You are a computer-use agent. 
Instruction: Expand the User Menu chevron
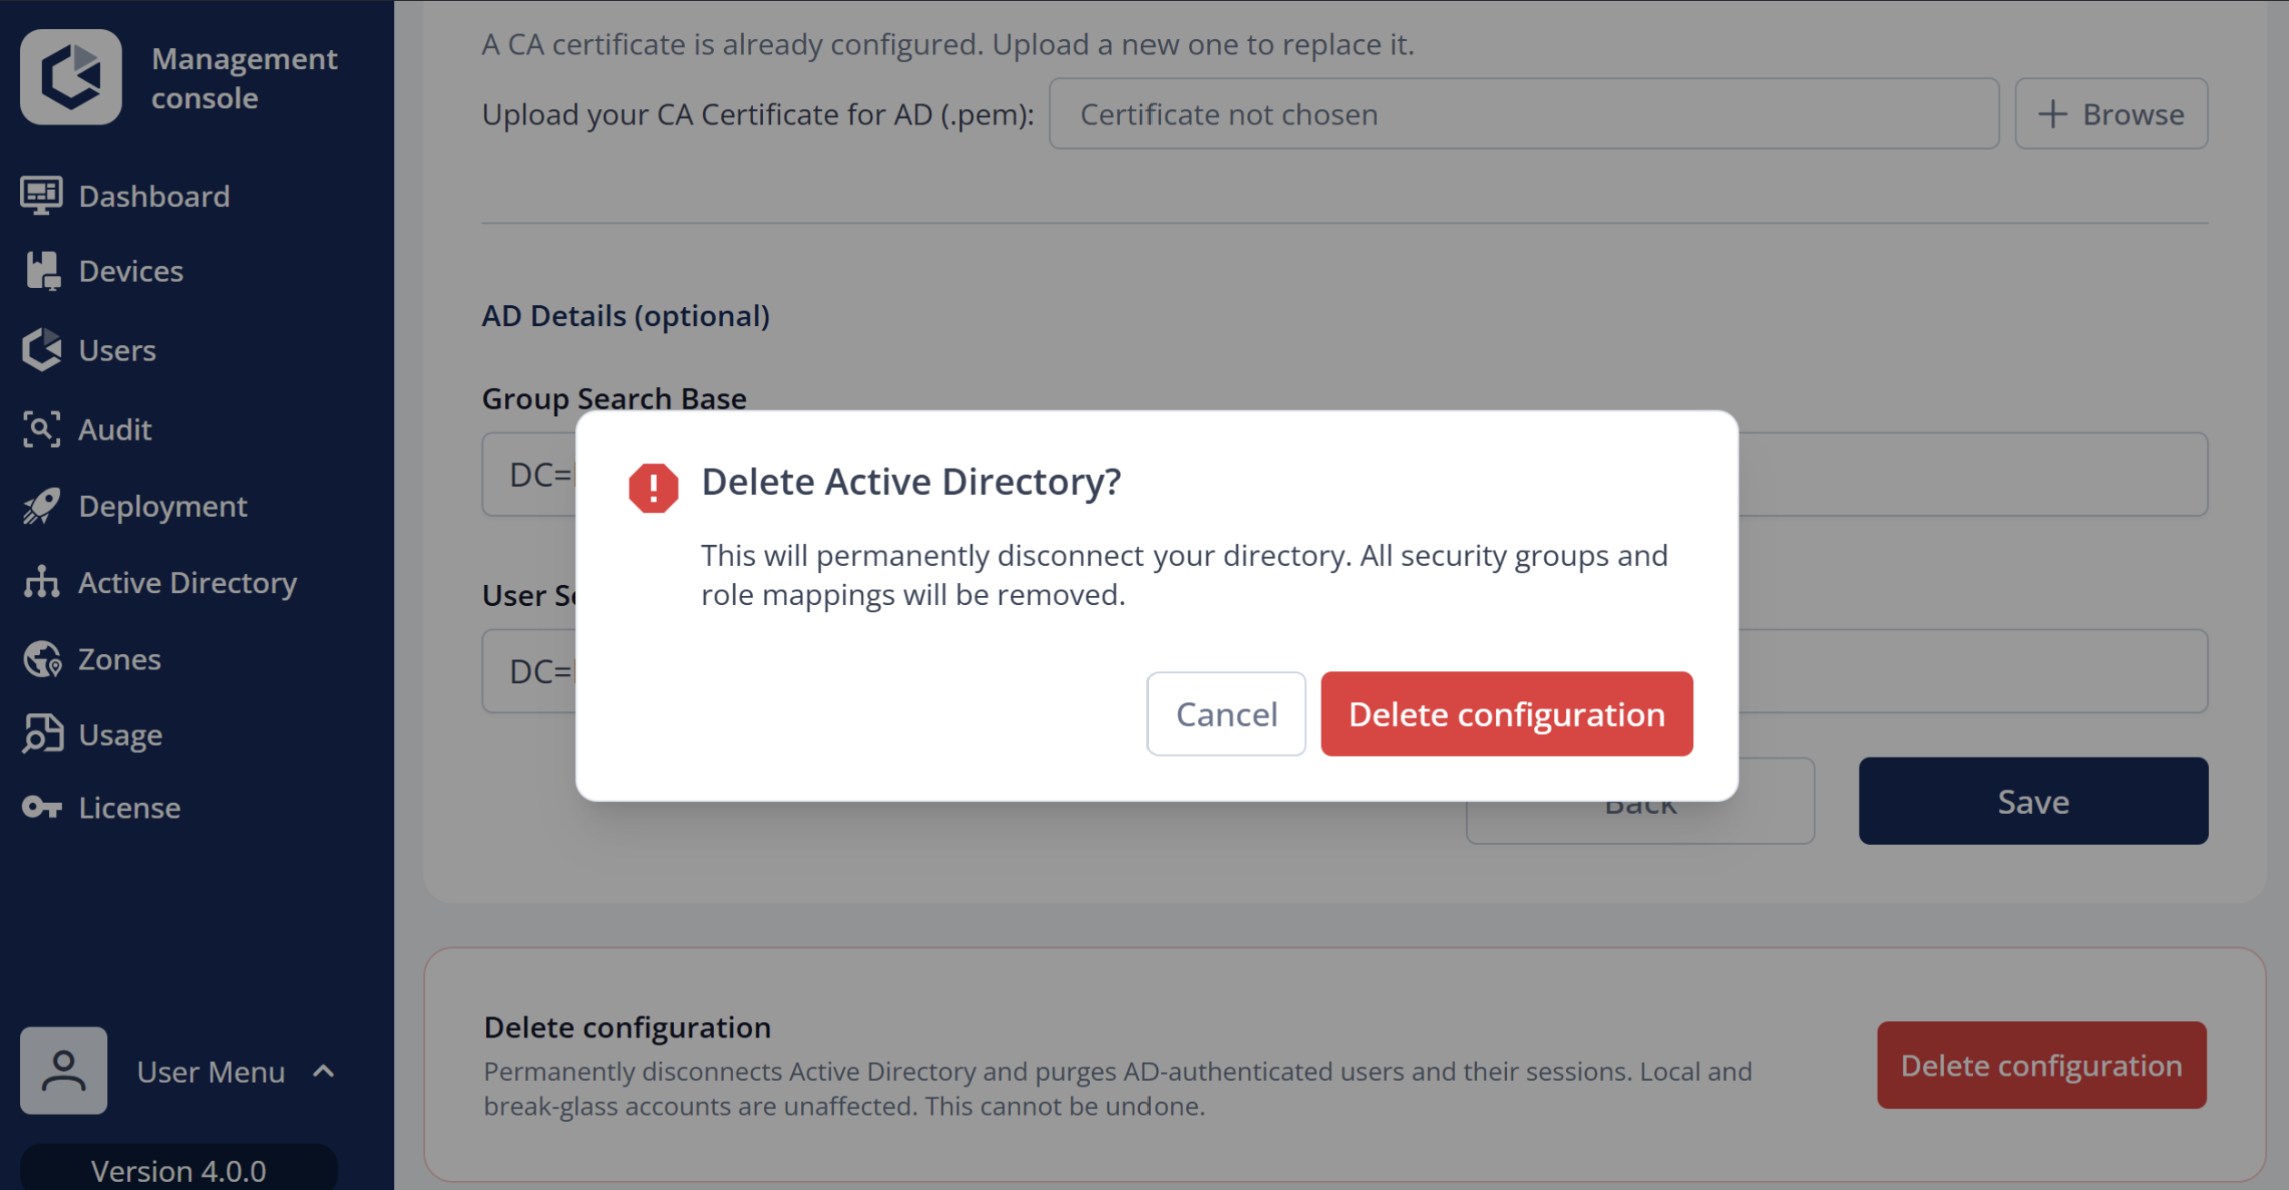point(323,1071)
